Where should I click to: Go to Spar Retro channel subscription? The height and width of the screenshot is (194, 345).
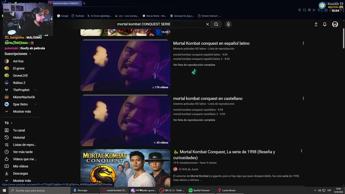[21, 104]
